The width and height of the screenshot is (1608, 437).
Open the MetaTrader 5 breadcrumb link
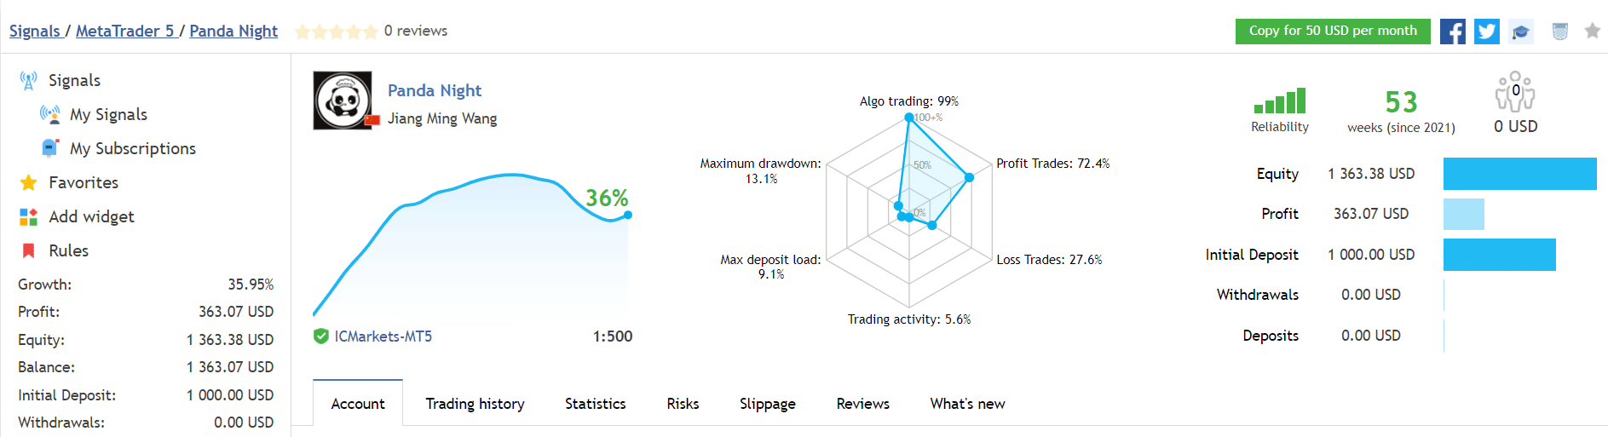click(124, 32)
